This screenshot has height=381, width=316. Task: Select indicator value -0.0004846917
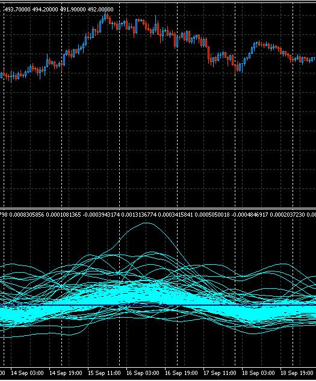coord(250,215)
